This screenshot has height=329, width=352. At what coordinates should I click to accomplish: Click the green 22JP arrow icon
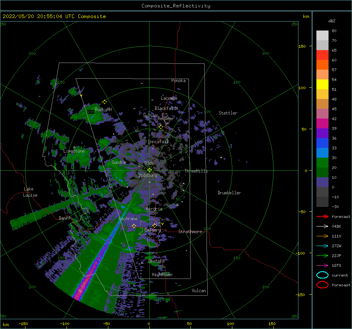[x=322, y=255]
